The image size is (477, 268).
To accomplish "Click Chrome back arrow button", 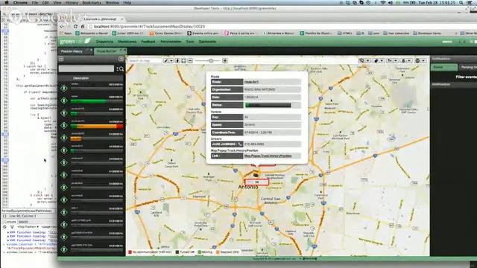I will [62, 27].
